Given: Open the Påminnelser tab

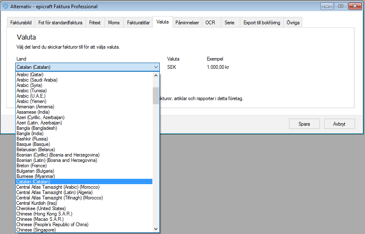Looking at the screenshot, I should (x=187, y=23).
